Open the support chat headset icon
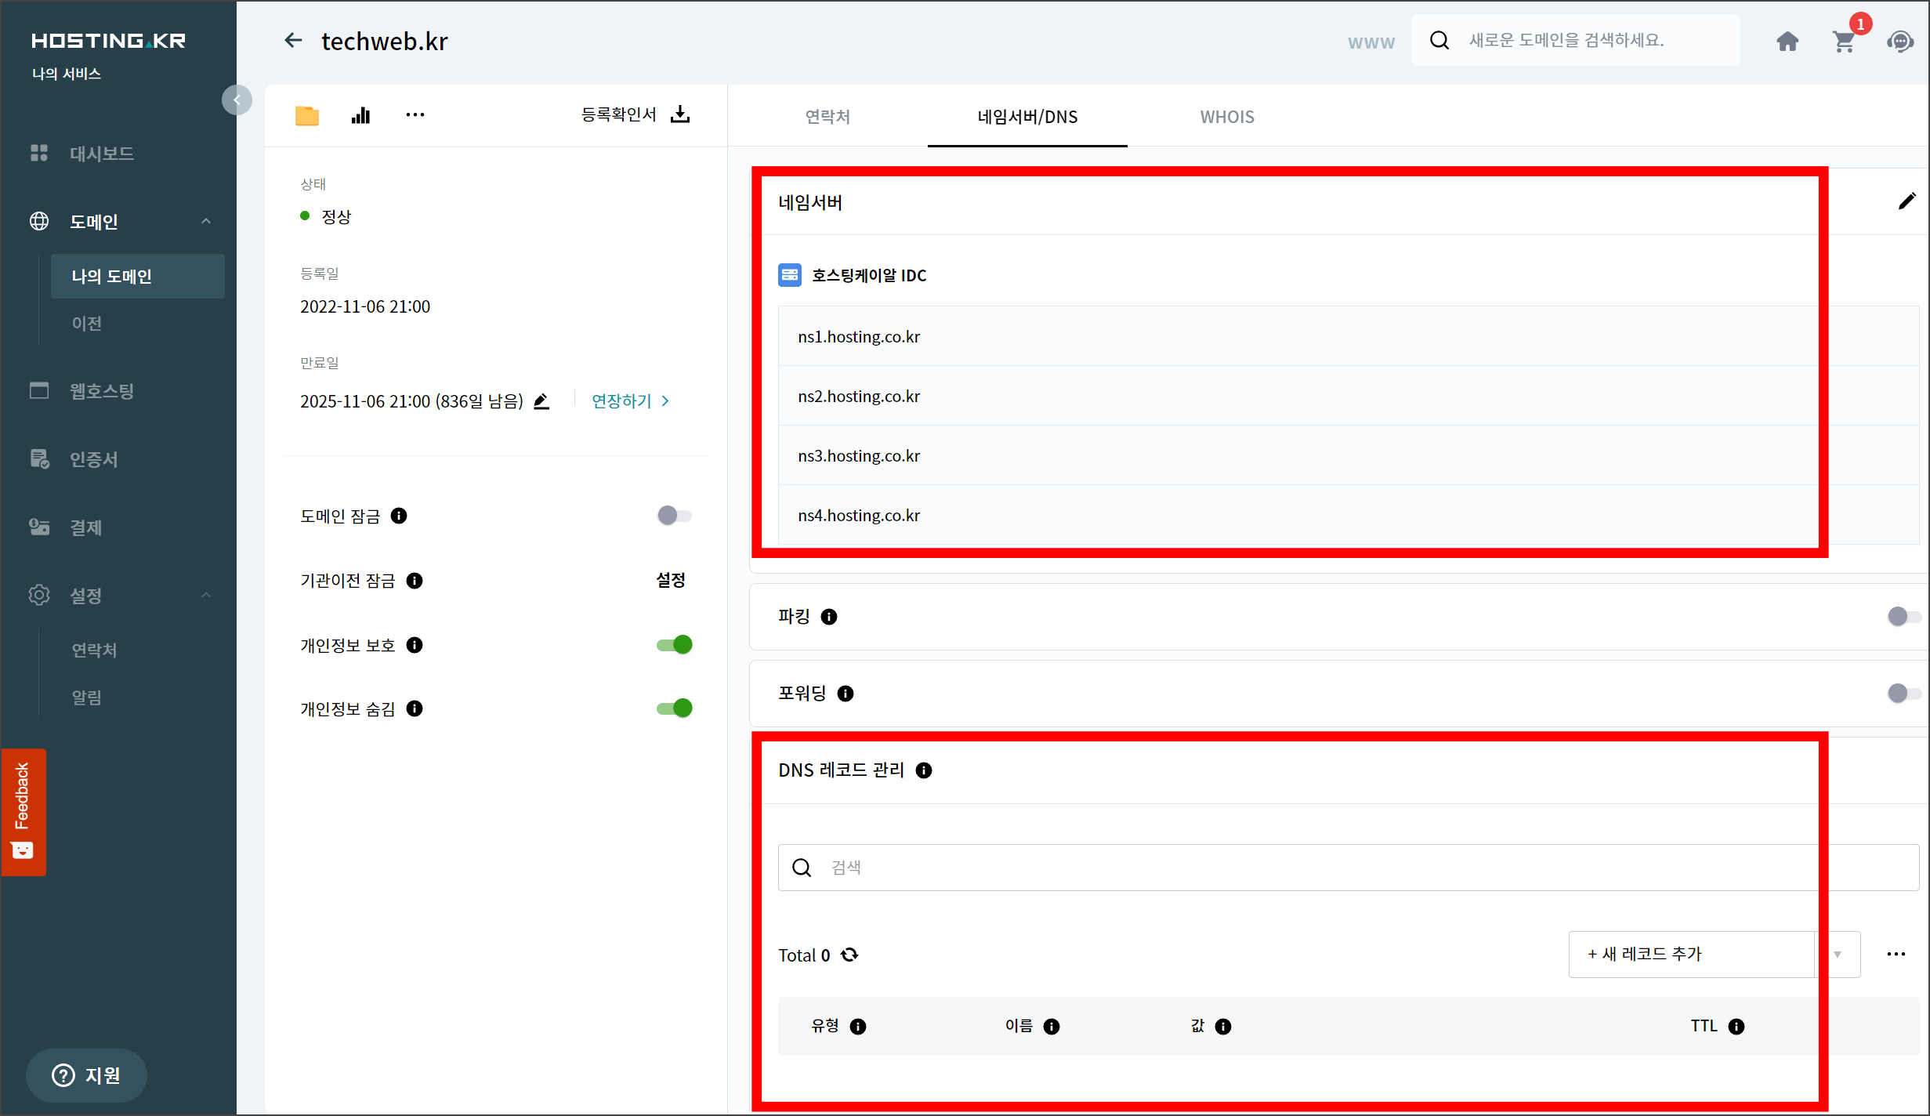1930x1116 pixels. pos(1900,41)
